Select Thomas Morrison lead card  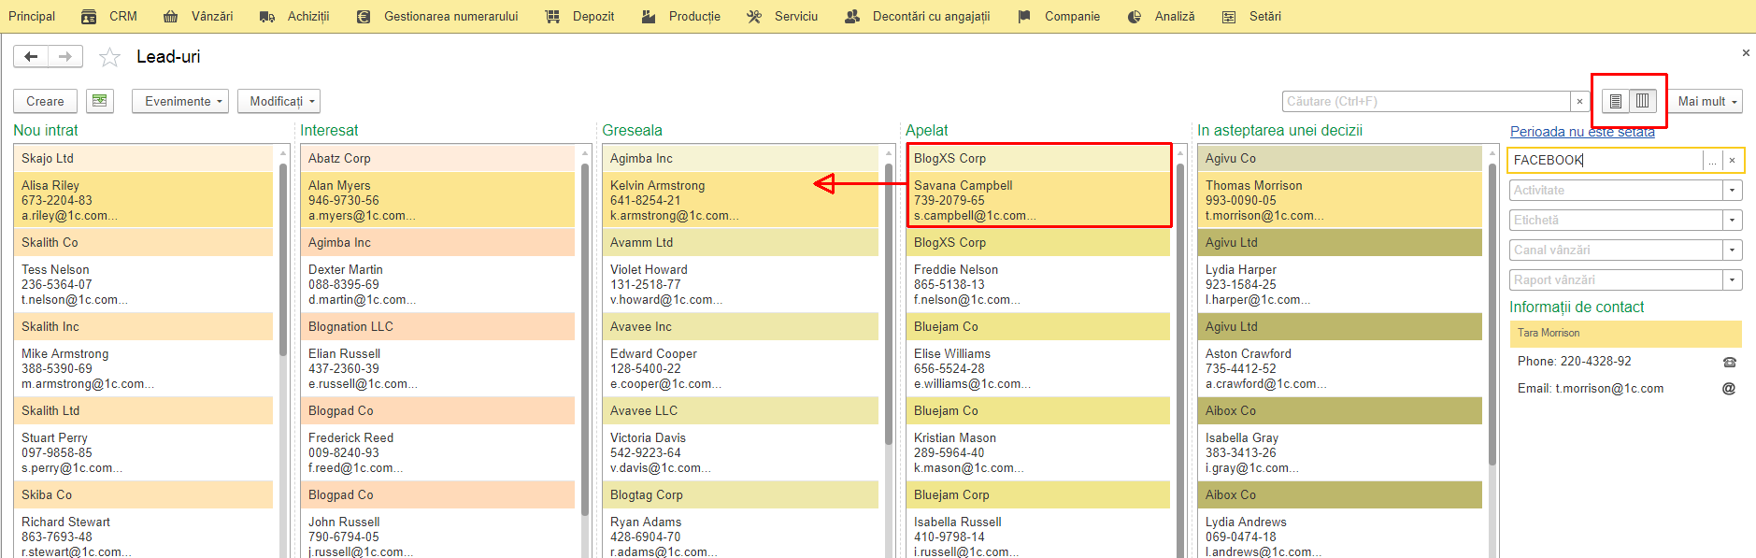pos(1341,200)
